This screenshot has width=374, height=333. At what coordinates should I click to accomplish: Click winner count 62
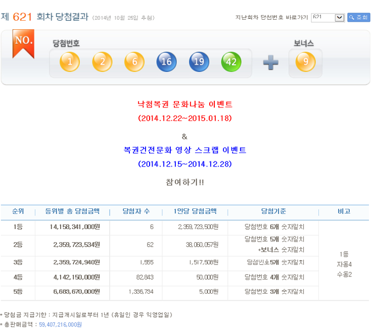click(x=150, y=245)
